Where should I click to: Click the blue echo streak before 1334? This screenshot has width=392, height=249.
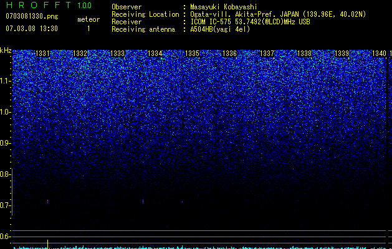tap(143, 201)
